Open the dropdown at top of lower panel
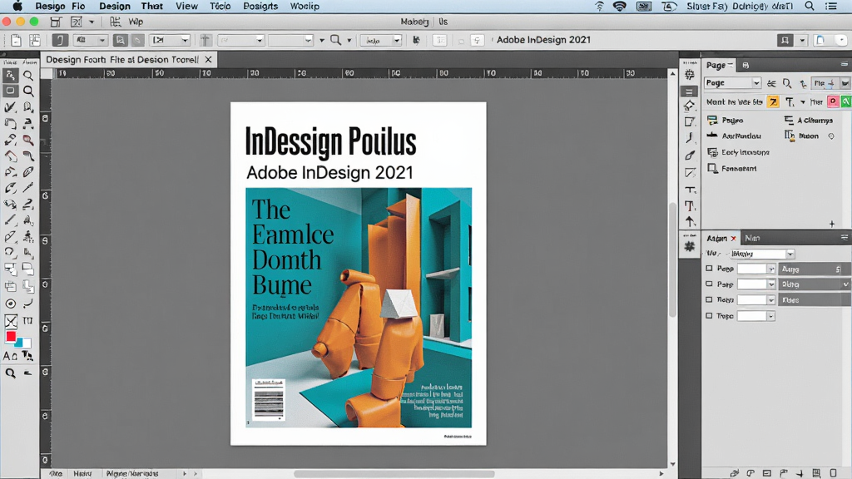The width and height of the screenshot is (852, 479). (762, 254)
